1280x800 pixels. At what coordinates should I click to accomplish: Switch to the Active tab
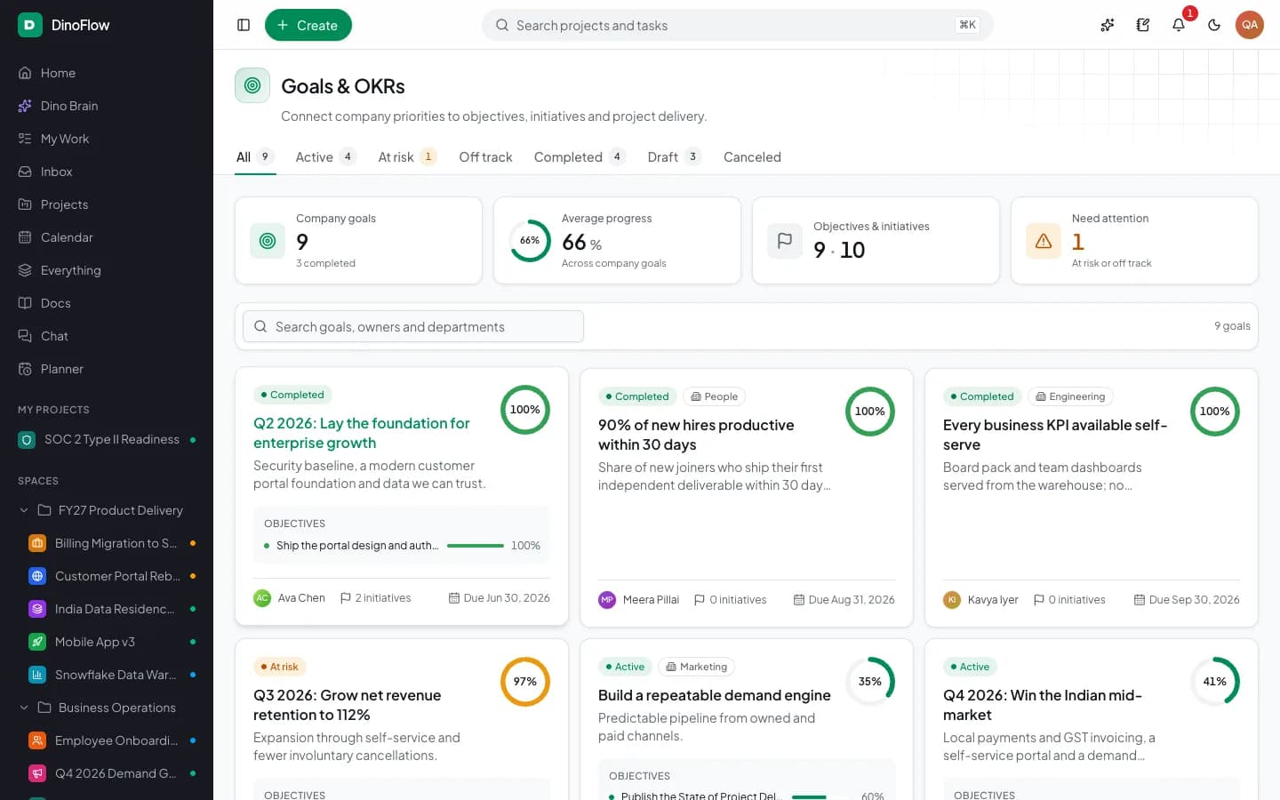tap(325, 157)
